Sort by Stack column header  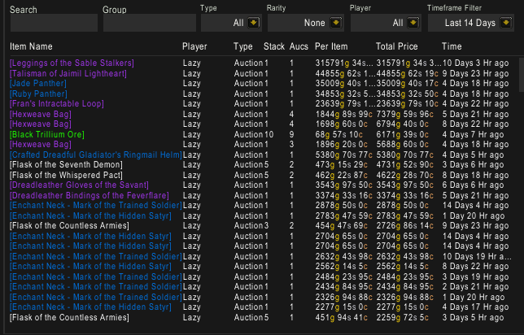pos(274,47)
